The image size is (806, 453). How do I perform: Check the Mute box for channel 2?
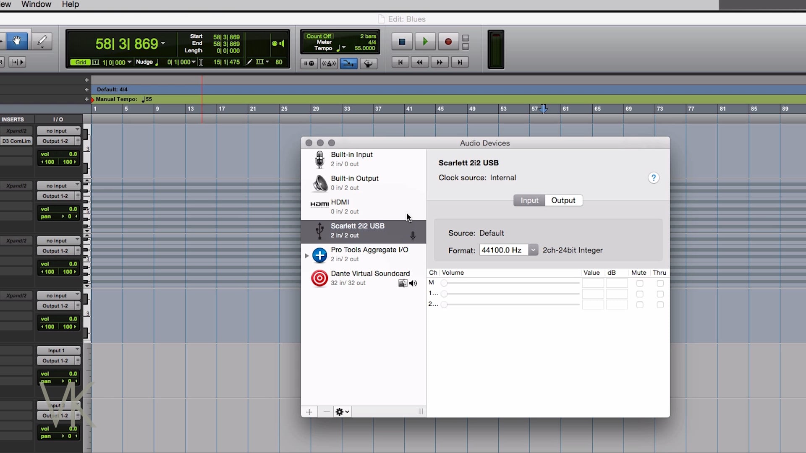[x=639, y=305]
